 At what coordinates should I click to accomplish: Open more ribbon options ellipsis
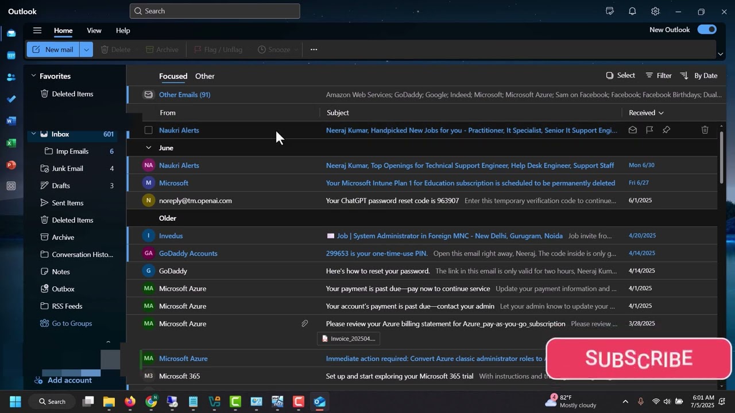pyautogui.click(x=314, y=49)
